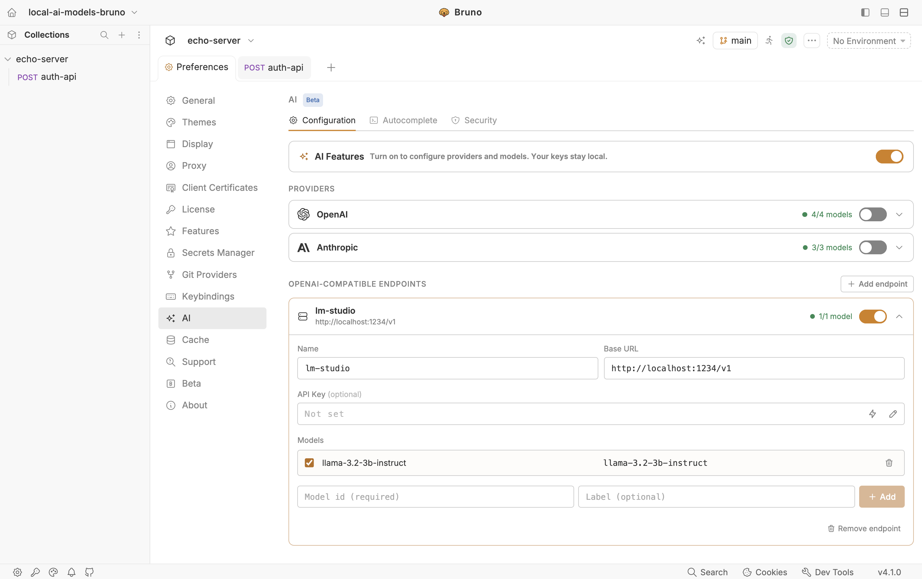Open the Collections more options menu
Viewport: 922px width, 579px height.
coord(139,35)
